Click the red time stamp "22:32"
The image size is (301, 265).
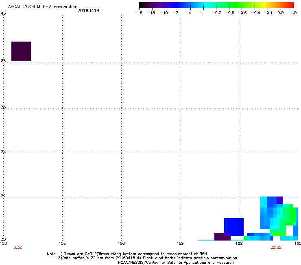[x=276, y=247]
